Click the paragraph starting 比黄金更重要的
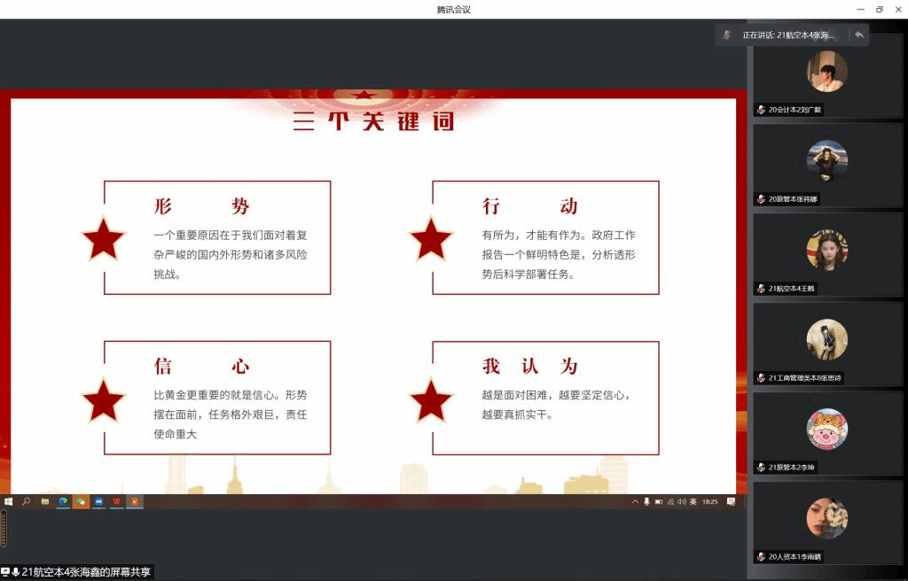Image resolution: width=908 pixels, height=581 pixels. point(231,414)
